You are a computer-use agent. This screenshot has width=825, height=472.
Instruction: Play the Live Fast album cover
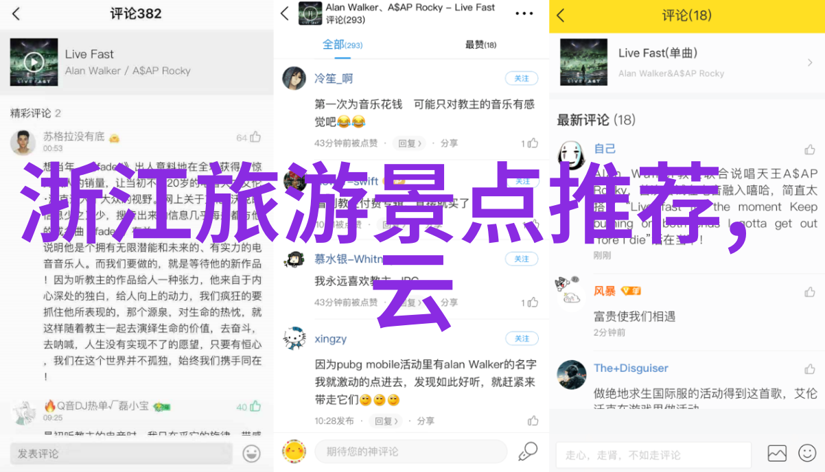(34, 62)
